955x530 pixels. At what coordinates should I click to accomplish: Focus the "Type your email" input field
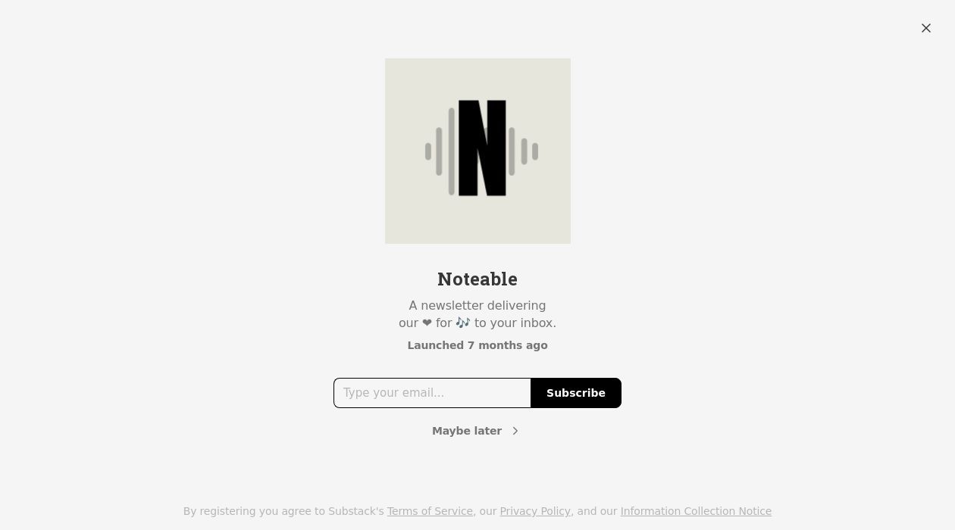(x=432, y=393)
